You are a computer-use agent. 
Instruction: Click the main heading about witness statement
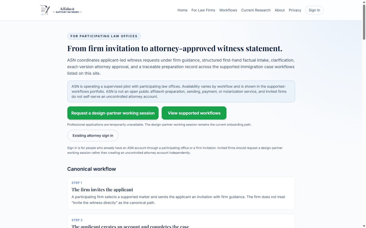(175, 48)
